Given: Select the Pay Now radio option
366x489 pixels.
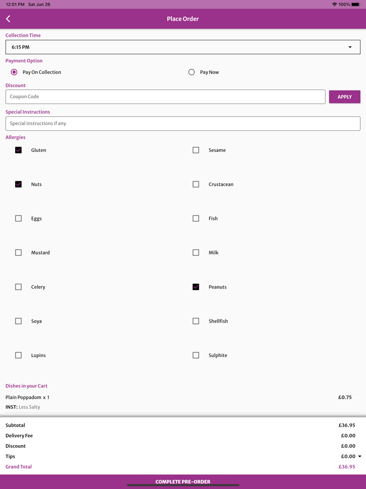Looking at the screenshot, I should 191,72.
